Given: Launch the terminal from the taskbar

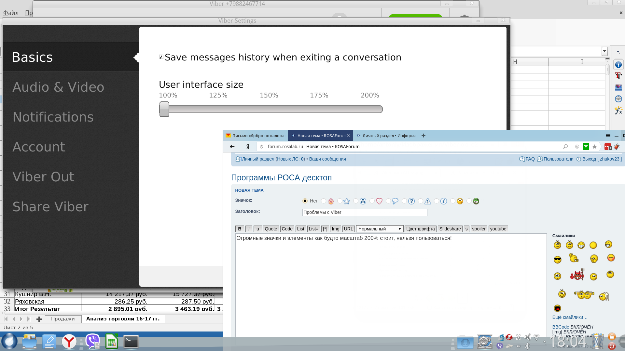Looking at the screenshot, I should [x=131, y=342].
